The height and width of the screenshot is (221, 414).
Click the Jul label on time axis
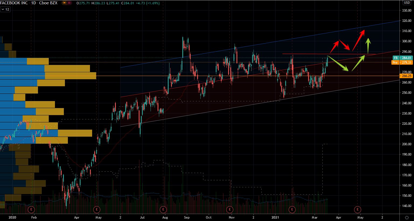142,217
